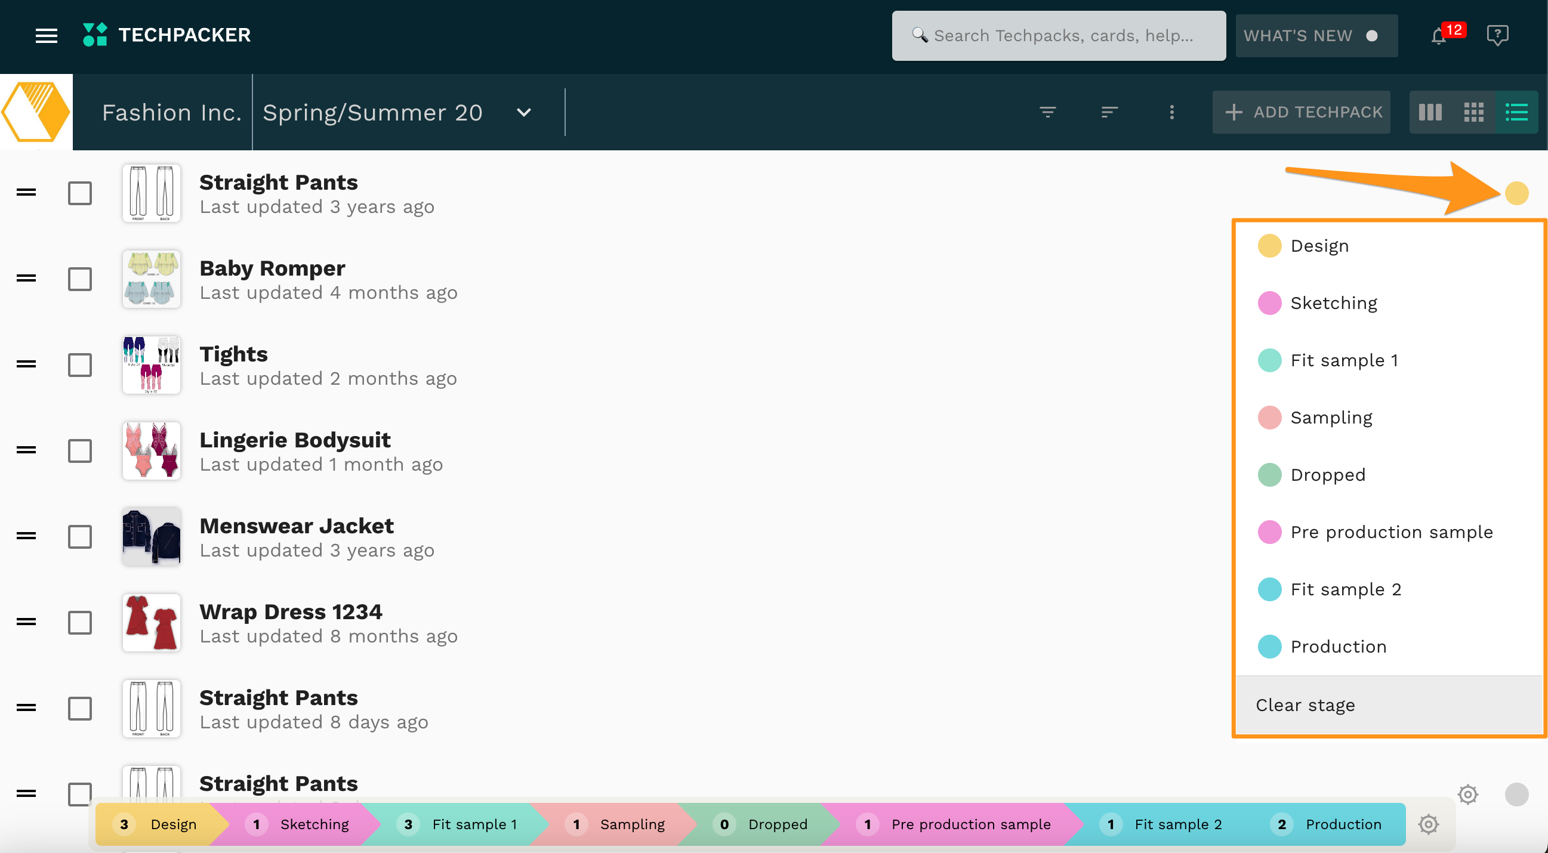Image resolution: width=1548 pixels, height=853 pixels.
Task: Click Clear stage option
Action: pos(1305,704)
